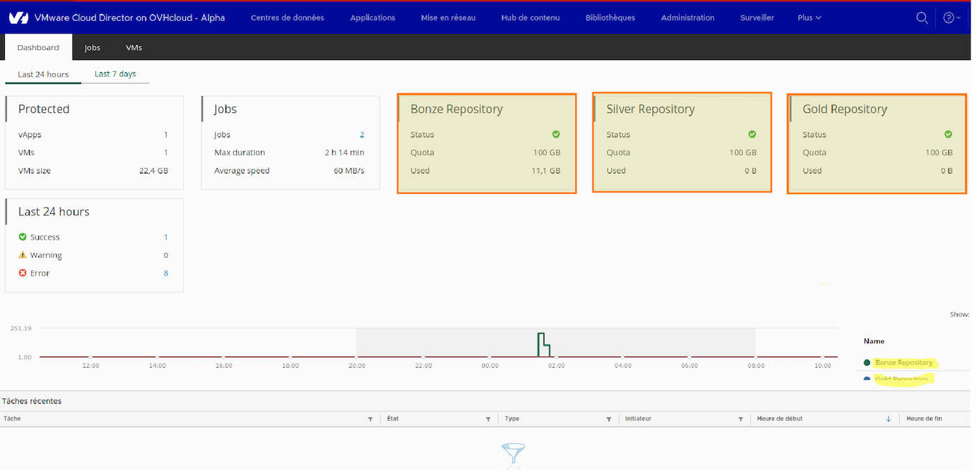Click the red Error icon in Last 24 hours panel
This screenshot has height=475, width=976.
(22, 273)
